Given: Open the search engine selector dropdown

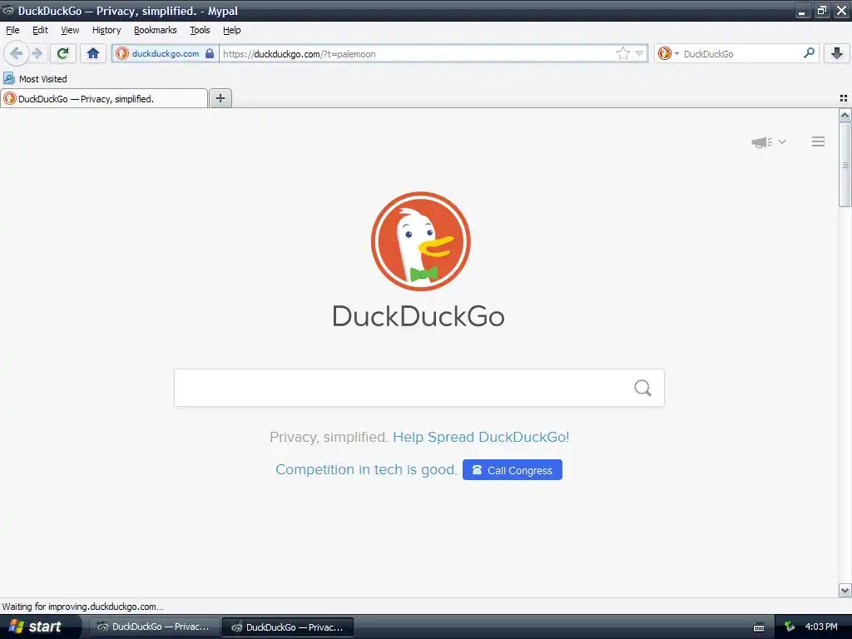Looking at the screenshot, I should pos(668,53).
